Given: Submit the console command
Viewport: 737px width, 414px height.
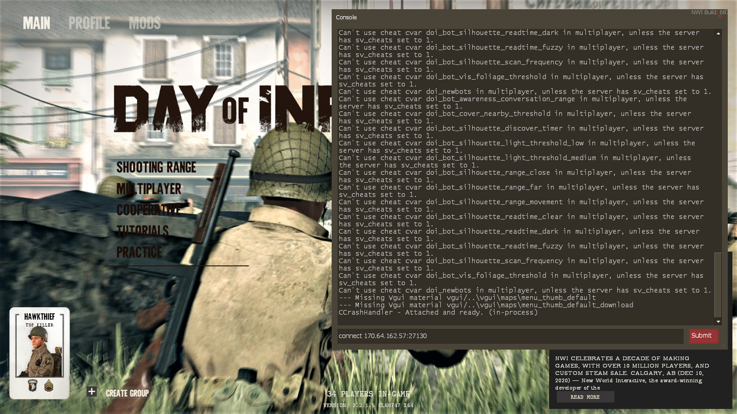Looking at the screenshot, I should (x=703, y=336).
